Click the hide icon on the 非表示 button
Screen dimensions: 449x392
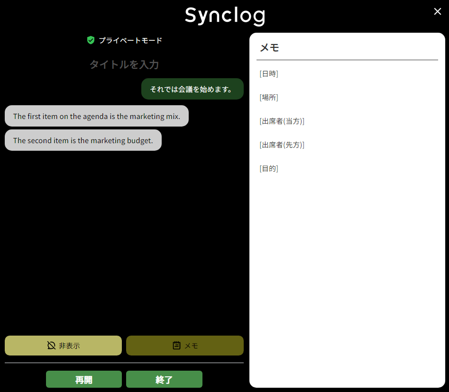click(x=51, y=346)
